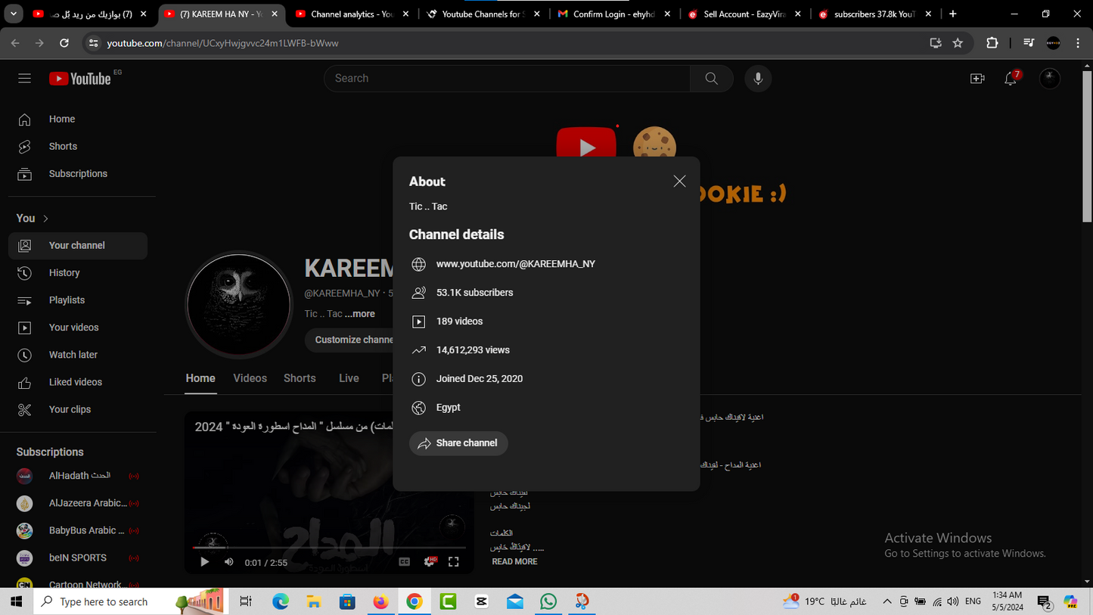Click the Share channel button
This screenshot has width=1093, height=615.
(x=458, y=443)
